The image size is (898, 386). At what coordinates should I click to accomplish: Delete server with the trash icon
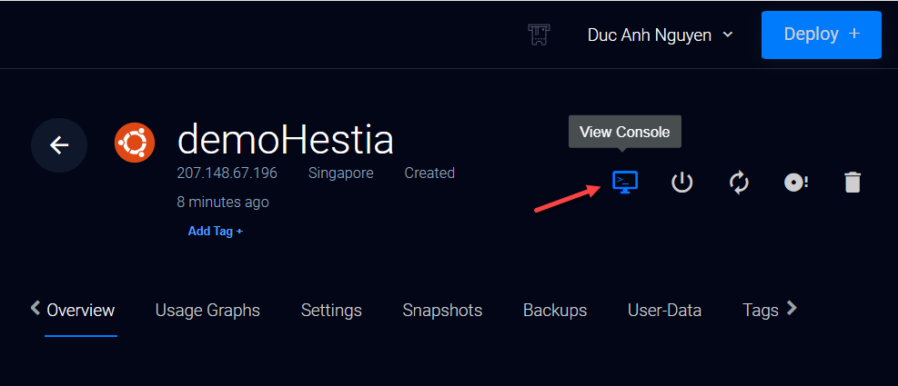852,183
